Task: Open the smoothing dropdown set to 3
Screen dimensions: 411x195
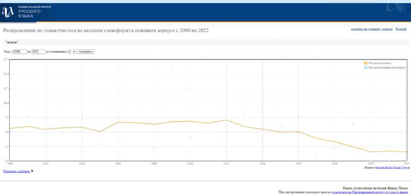Action: 72,51
